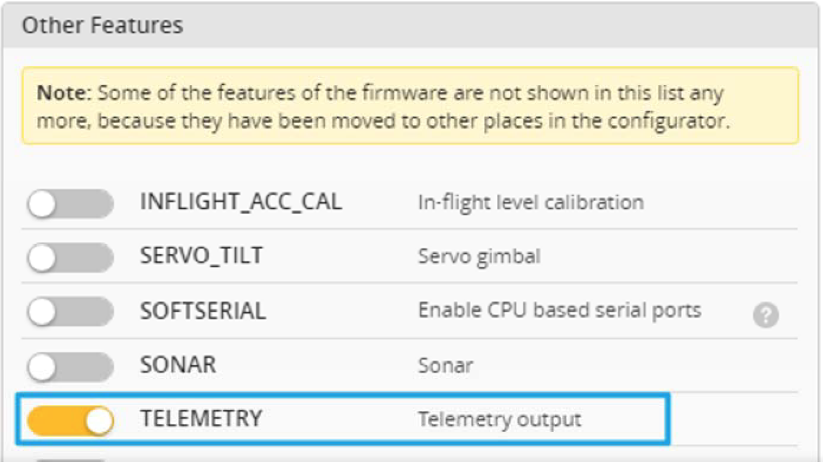Select the INFLIGHT_ACC_CAL feature label
The image size is (823, 464).
click(x=241, y=202)
